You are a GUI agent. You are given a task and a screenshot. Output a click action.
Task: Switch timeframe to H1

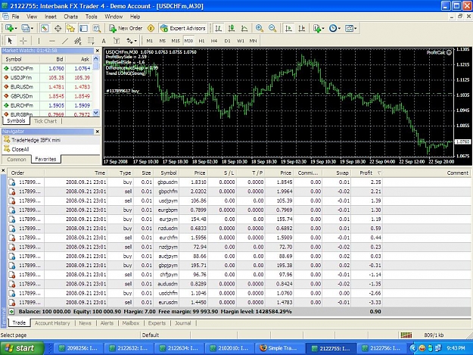[201, 41]
